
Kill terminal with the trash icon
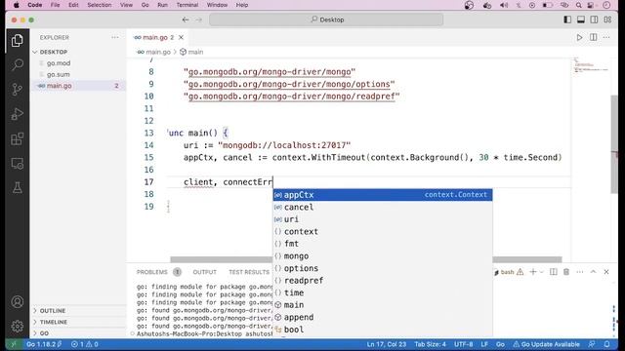[566, 272]
